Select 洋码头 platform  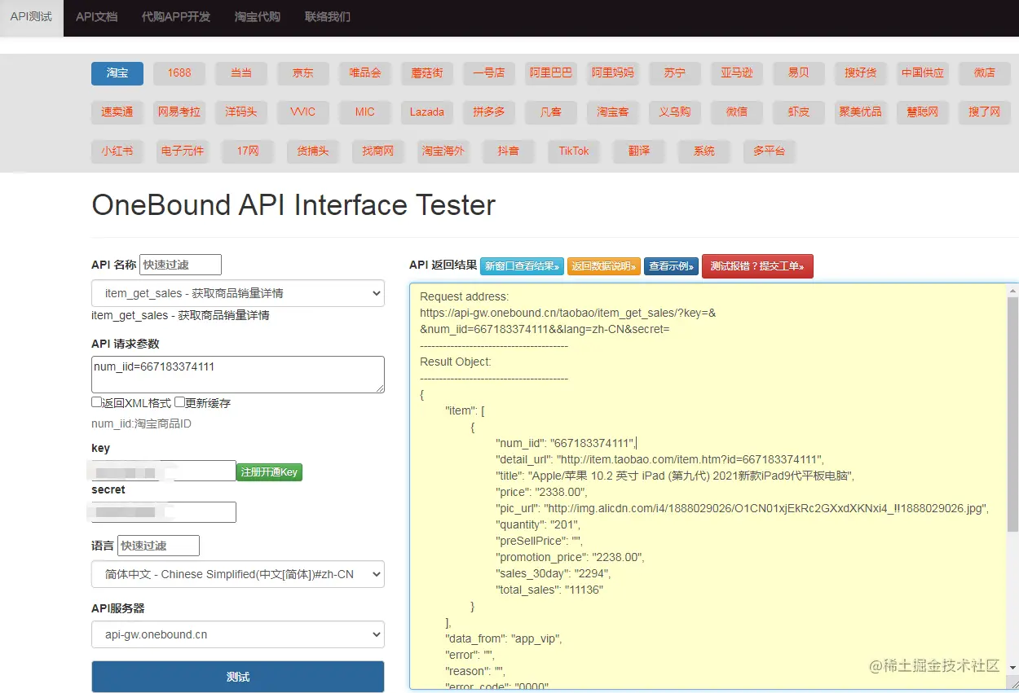pos(241,112)
